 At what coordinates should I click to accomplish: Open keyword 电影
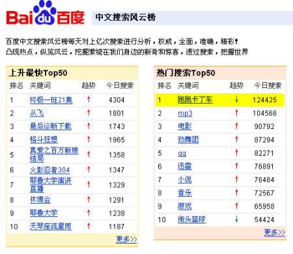(184, 126)
